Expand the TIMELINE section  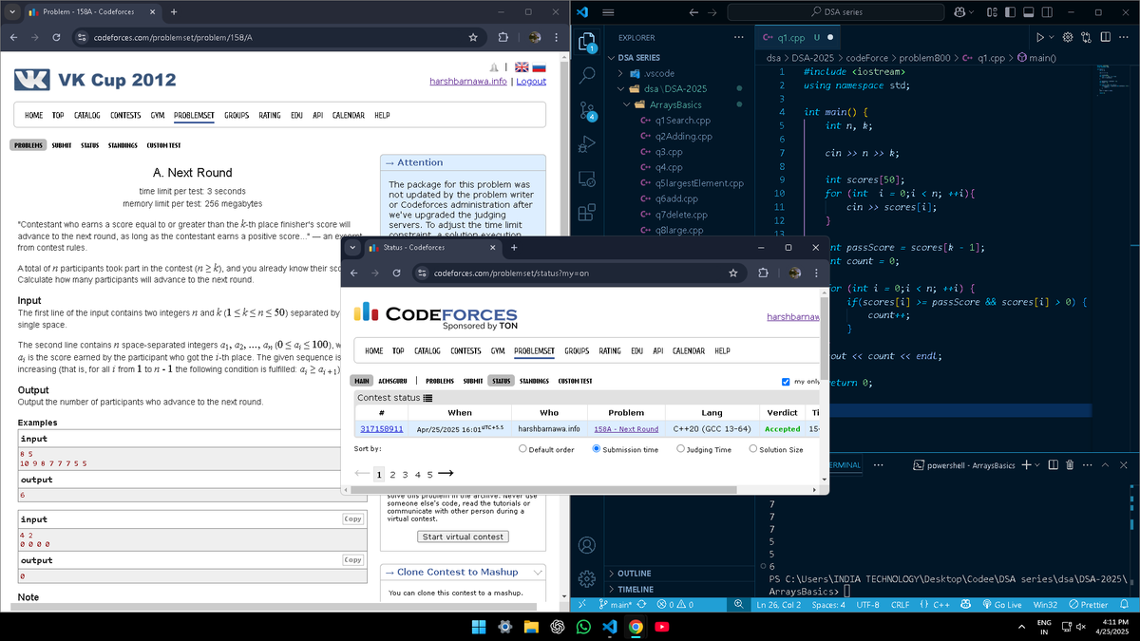613,590
